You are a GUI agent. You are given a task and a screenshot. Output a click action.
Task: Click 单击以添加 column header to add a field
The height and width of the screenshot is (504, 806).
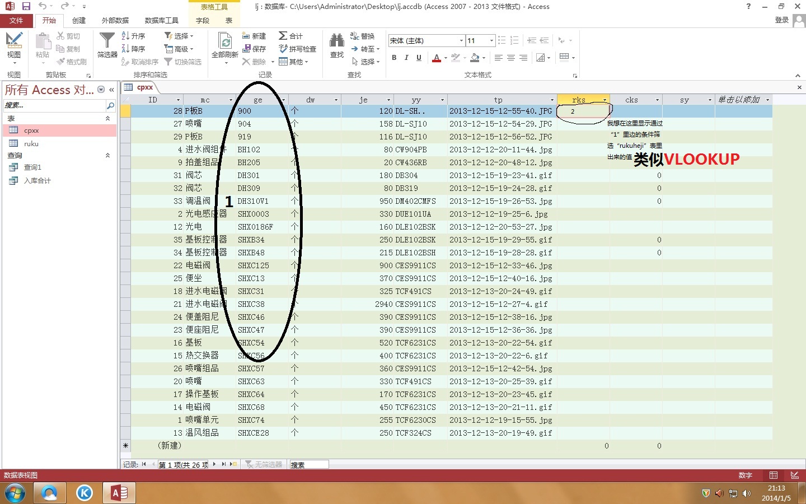tap(739, 100)
